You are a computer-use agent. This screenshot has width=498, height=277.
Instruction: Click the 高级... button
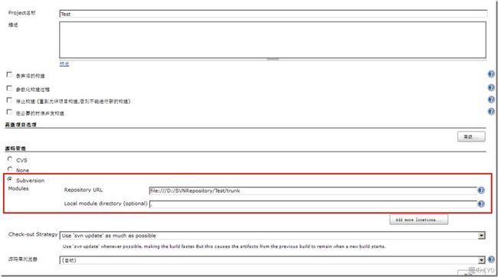click(x=471, y=137)
